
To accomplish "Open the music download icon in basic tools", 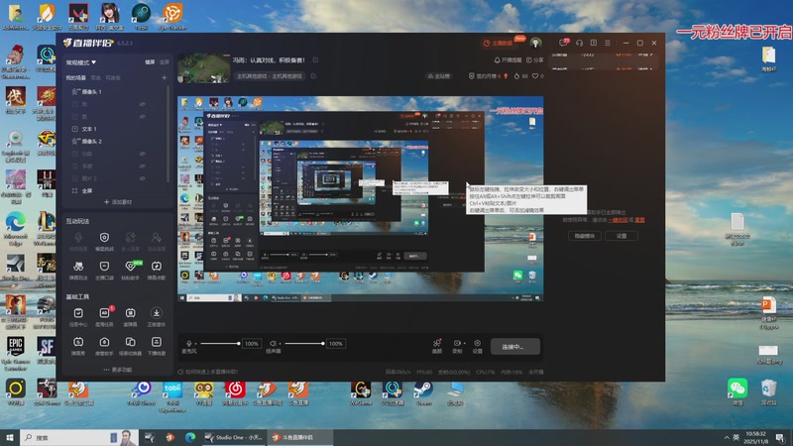I will pos(157,313).
